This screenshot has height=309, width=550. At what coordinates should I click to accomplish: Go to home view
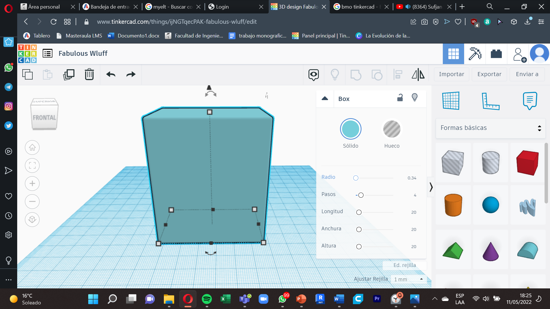click(x=32, y=147)
